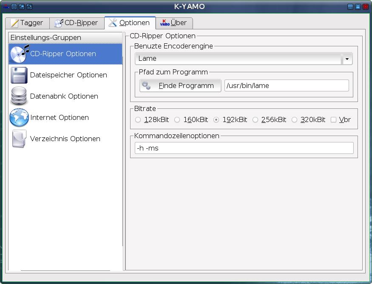Minimize the K-YAMO window
This screenshot has width=372, height=284.
(350, 7)
